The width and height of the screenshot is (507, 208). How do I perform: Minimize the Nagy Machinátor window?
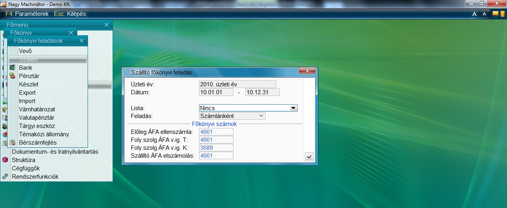pyautogui.click(x=471, y=3)
